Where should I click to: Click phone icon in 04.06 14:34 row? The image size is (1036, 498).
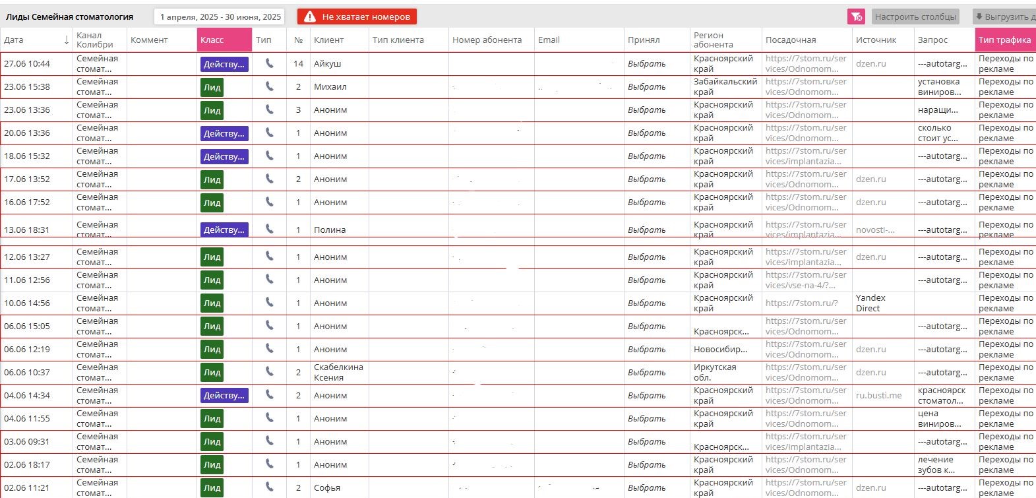coord(269,395)
